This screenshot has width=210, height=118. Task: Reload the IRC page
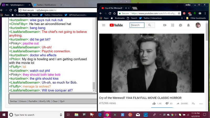11,10
